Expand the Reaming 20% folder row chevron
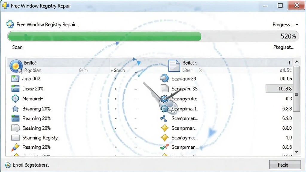This screenshot has height=172, width=306. pyautogui.click(x=115, y=118)
